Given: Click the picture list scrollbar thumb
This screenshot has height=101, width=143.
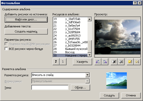Looking at the screenshot, I should (89, 47).
